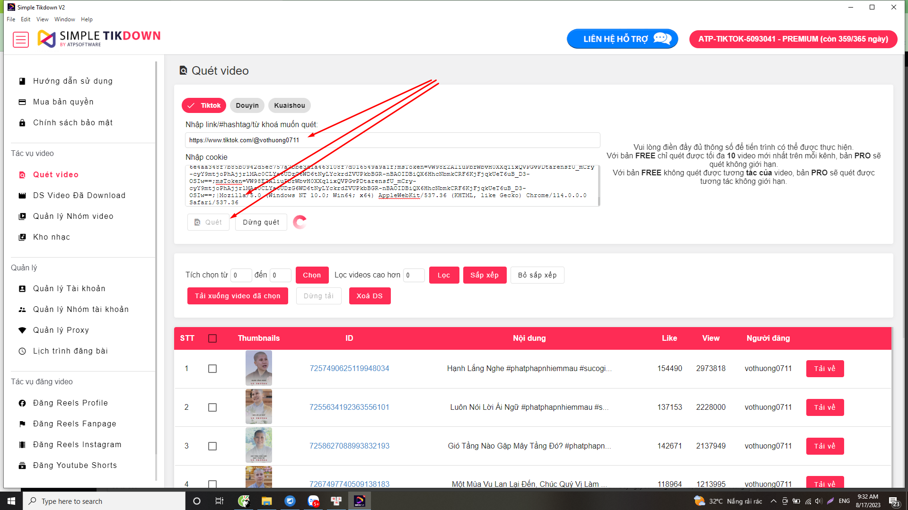The width and height of the screenshot is (908, 510).
Task: Open Đăng Youtube Shorts icon
Action: pyautogui.click(x=22, y=466)
